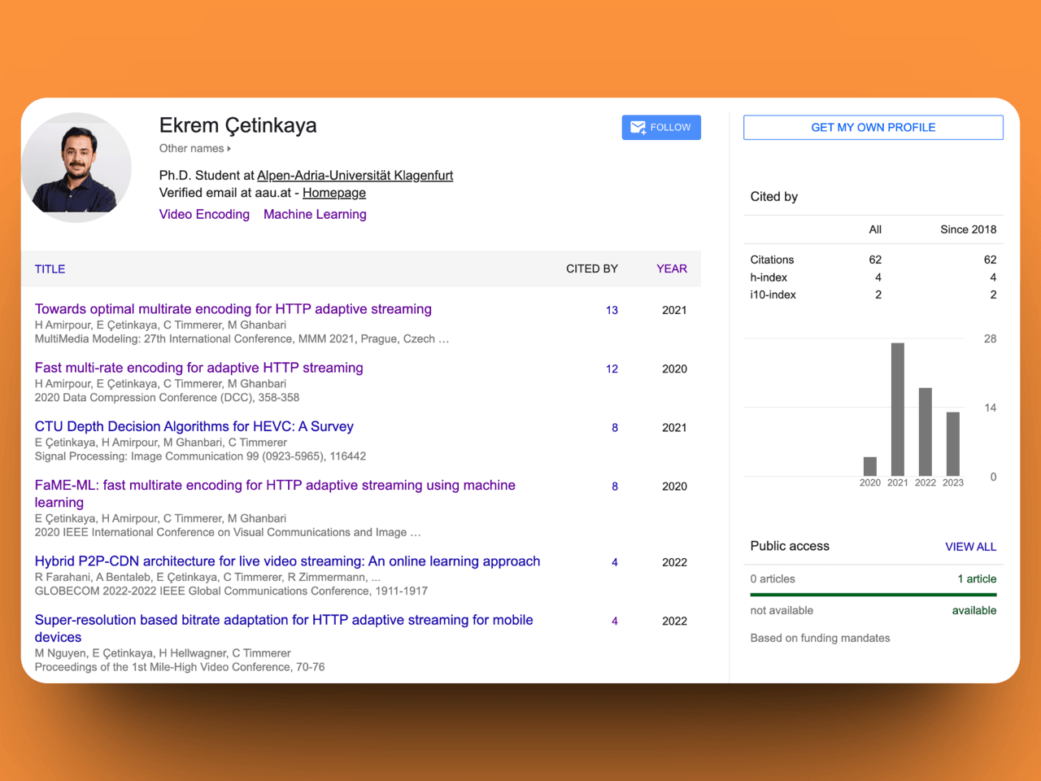
Task: Open the Alpen-Adria-Universität Klagenfurt link
Action: [355, 176]
